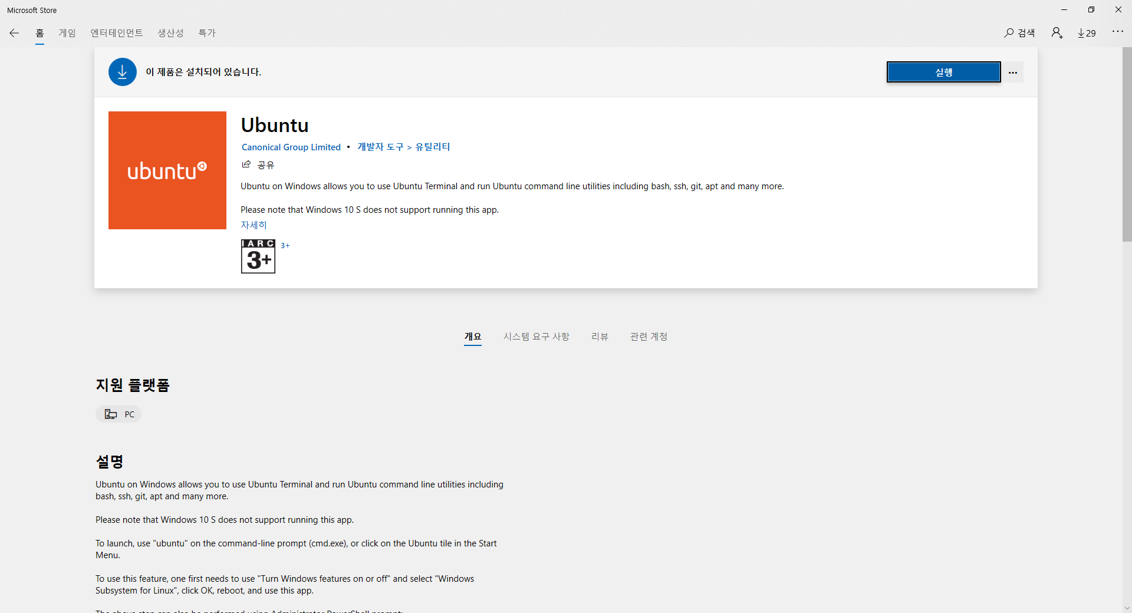Image resolution: width=1132 pixels, height=613 pixels.
Task: Click the 지원 플랫폼 heading
Action: 133,385
